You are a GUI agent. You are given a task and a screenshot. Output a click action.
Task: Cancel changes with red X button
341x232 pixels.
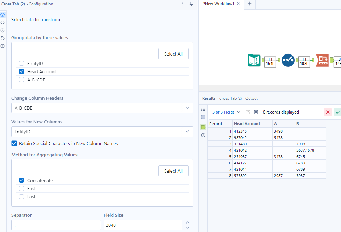coord(328,112)
